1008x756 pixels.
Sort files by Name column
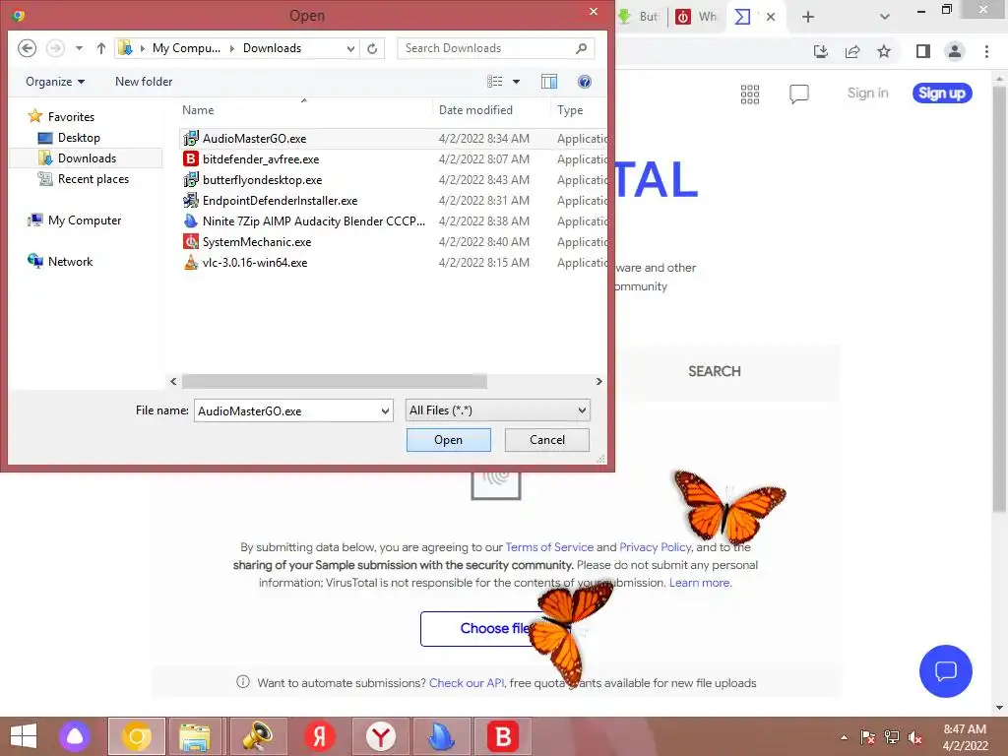198,110
